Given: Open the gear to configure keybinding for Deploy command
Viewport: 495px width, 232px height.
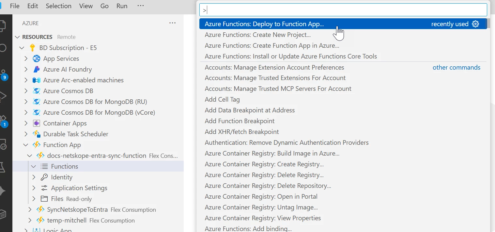Looking at the screenshot, I should [476, 24].
